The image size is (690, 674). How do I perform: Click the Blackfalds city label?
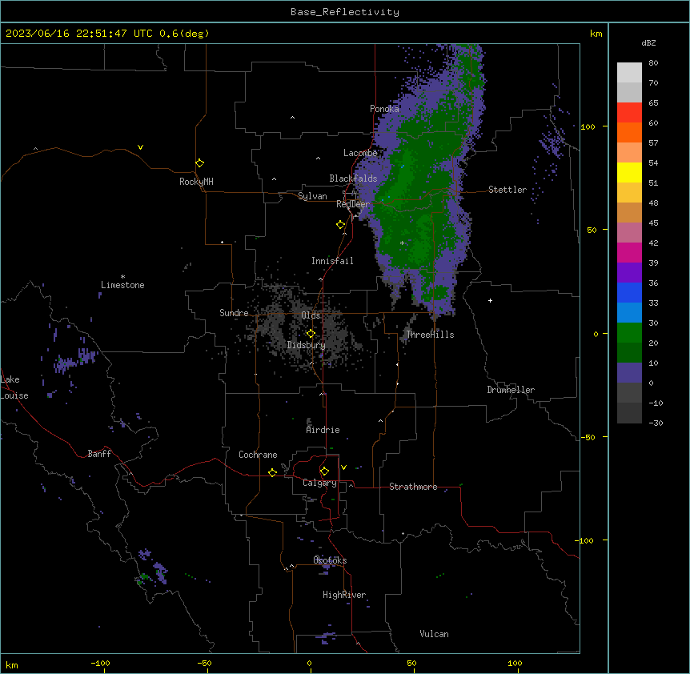[x=353, y=179]
